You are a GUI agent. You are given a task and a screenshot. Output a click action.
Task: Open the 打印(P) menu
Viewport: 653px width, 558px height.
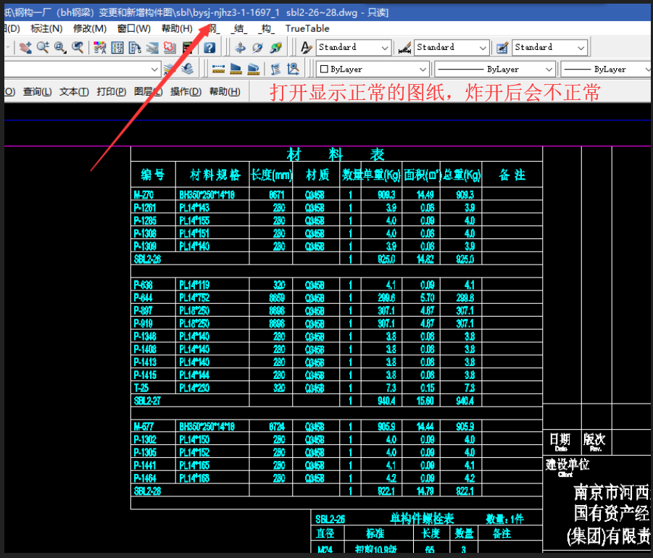pyautogui.click(x=112, y=91)
